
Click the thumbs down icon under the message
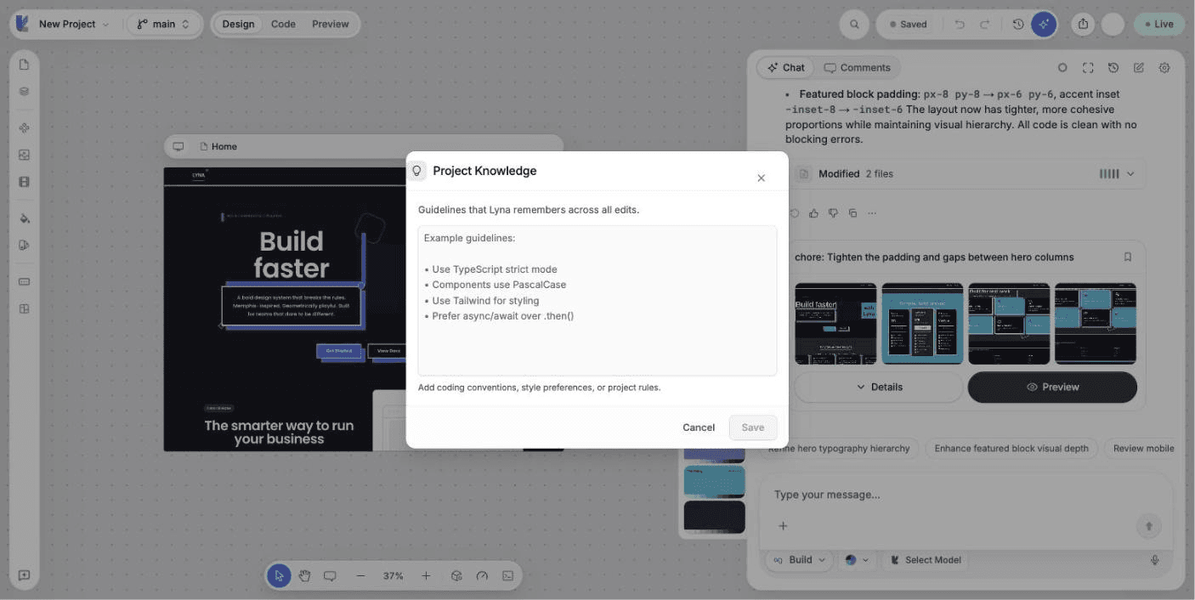pyautogui.click(x=833, y=213)
